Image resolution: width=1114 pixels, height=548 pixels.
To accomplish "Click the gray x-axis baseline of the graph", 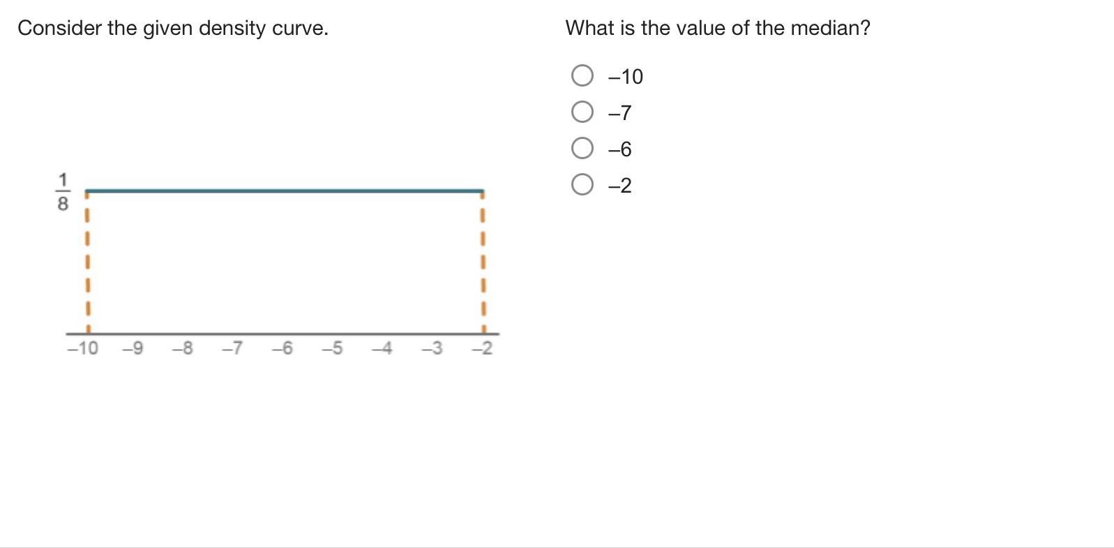I will tap(283, 334).
